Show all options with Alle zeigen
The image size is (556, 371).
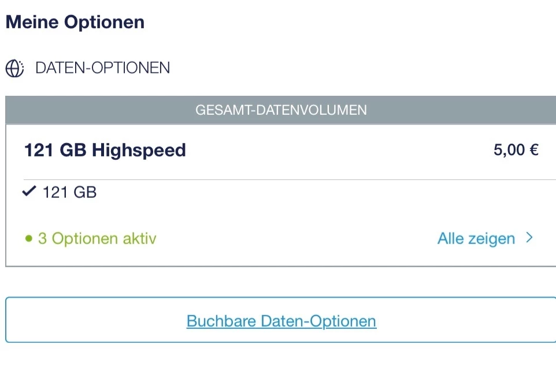pyautogui.click(x=476, y=238)
